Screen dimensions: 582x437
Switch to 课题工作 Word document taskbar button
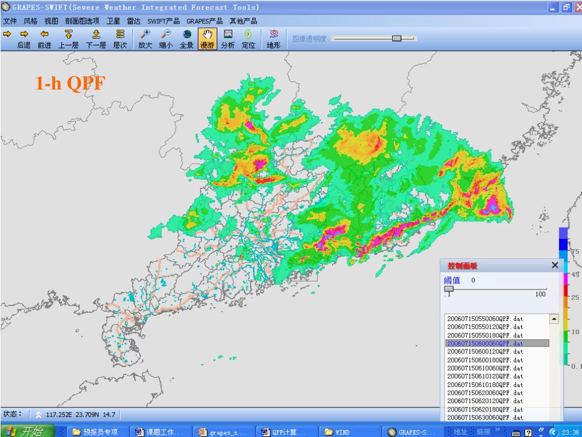(162, 432)
